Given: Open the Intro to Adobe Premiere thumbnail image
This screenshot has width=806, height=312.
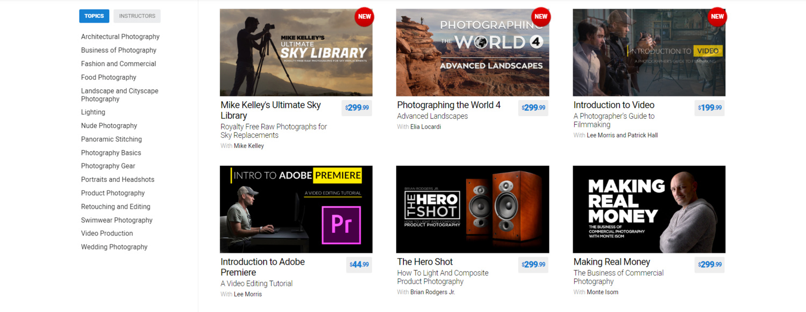Looking at the screenshot, I should 296,209.
